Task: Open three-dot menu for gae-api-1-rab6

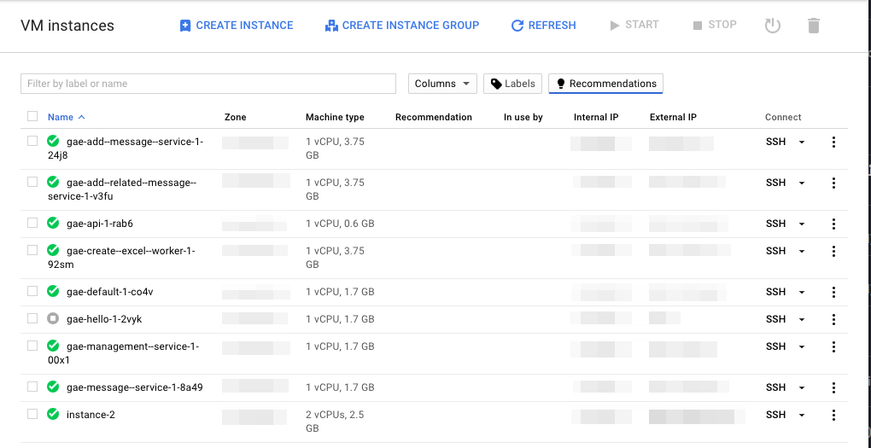Action: coord(833,224)
